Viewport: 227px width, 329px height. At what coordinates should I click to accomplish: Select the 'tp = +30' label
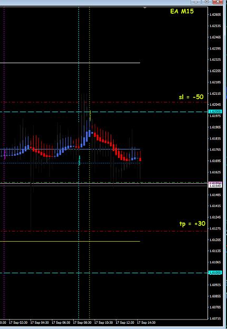click(x=192, y=224)
